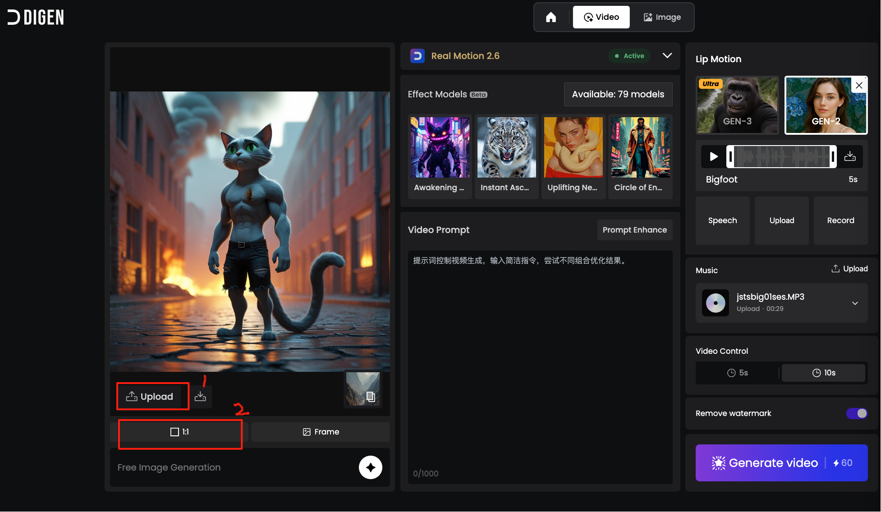Image resolution: width=881 pixels, height=512 pixels.
Task: Select the Instant Asc... effect model
Action: pyautogui.click(x=506, y=156)
